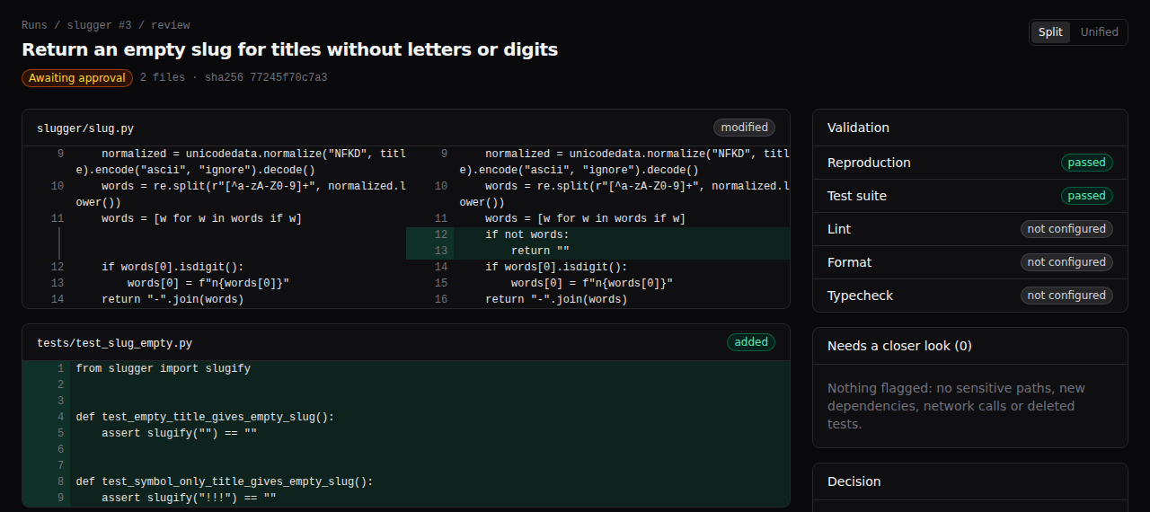This screenshot has width=1150, height=512.
Task: Click the tests/test_slug_empty.py file header
Action: coord(406,342)
